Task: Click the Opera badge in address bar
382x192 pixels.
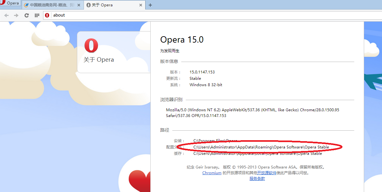Action: [x=47, y=15]
